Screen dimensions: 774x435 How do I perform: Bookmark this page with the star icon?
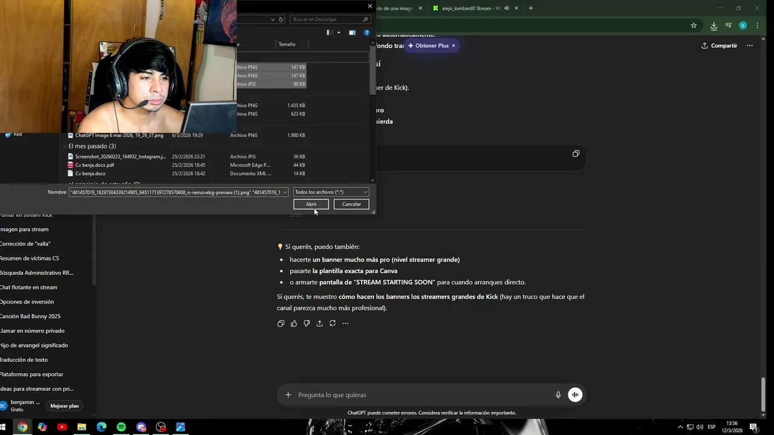[x=694, y=25]
